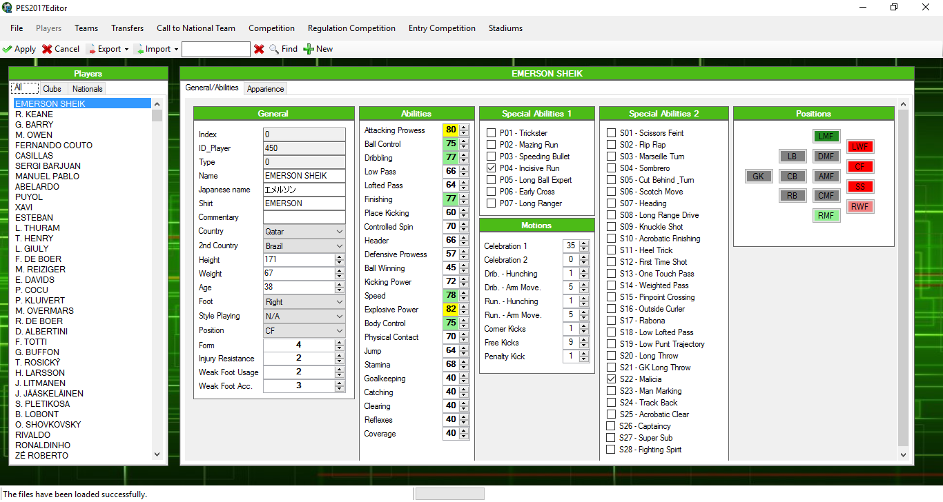Enable the P01 - Trickster special ability

pyautogui.click(x=492, y=132)
